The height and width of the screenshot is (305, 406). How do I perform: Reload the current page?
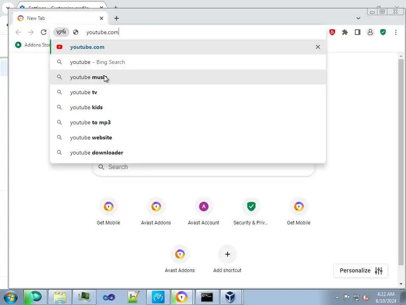44,32
